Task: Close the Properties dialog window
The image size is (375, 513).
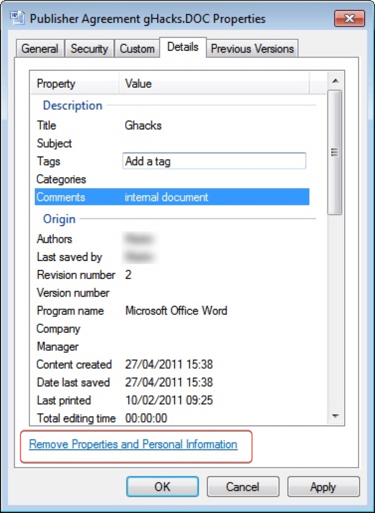Action: coord(349,19)
